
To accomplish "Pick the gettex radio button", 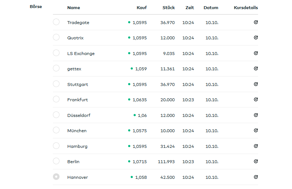I will pyautogui.click(x=56, y=68).
